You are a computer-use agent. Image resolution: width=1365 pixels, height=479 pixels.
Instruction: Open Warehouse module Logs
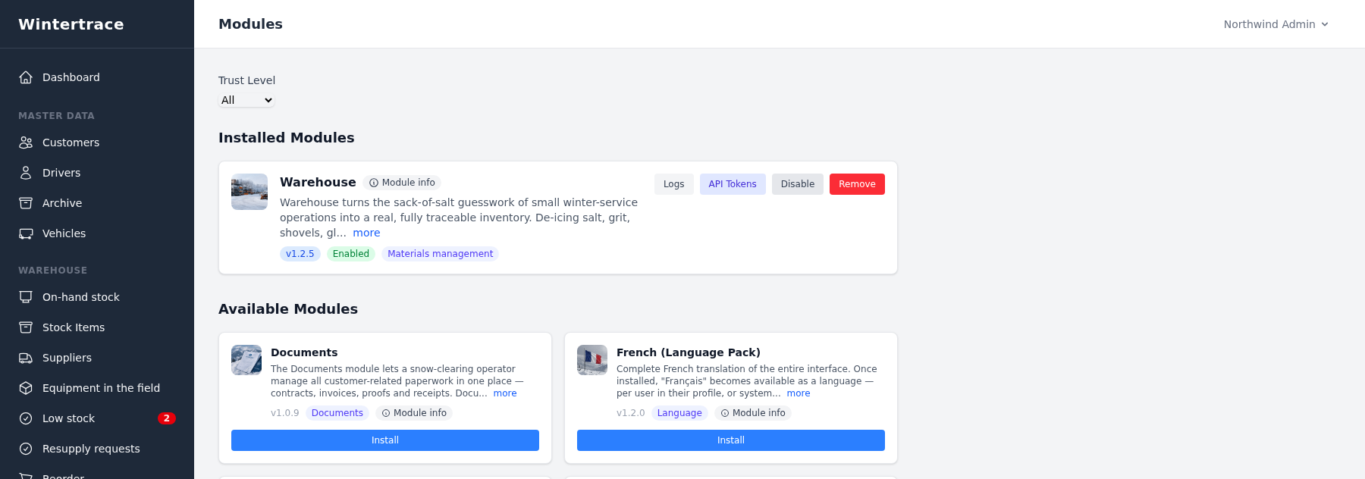[x=673, y=184]
